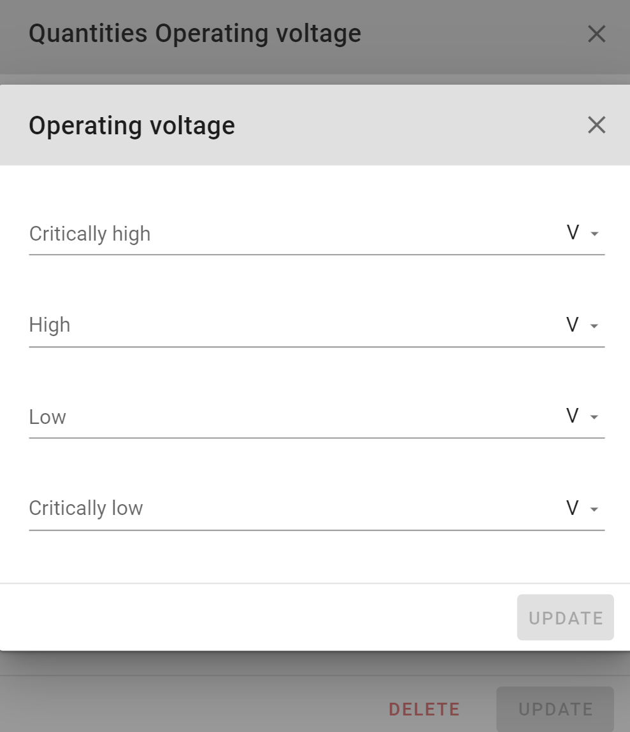Select the V unit beside Critically low
Screen dimensions: 630x732
pos(572,507)
